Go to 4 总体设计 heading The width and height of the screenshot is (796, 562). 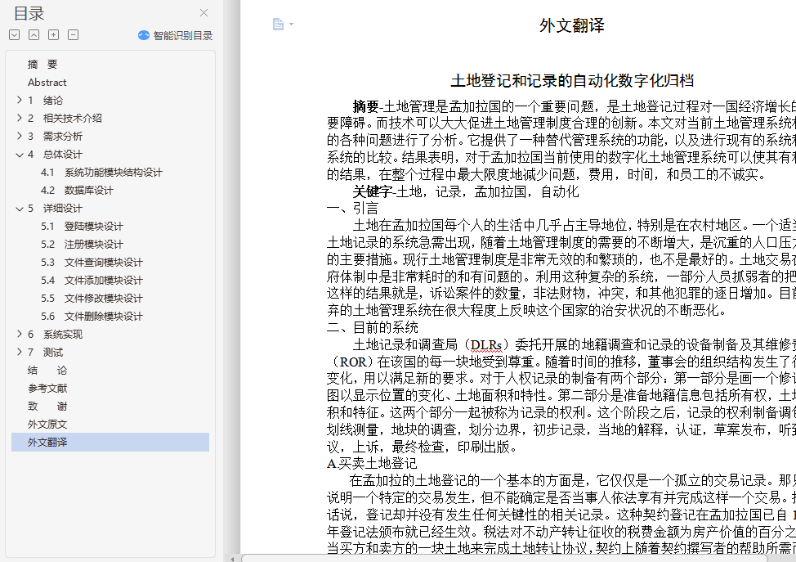coord(55,155)
